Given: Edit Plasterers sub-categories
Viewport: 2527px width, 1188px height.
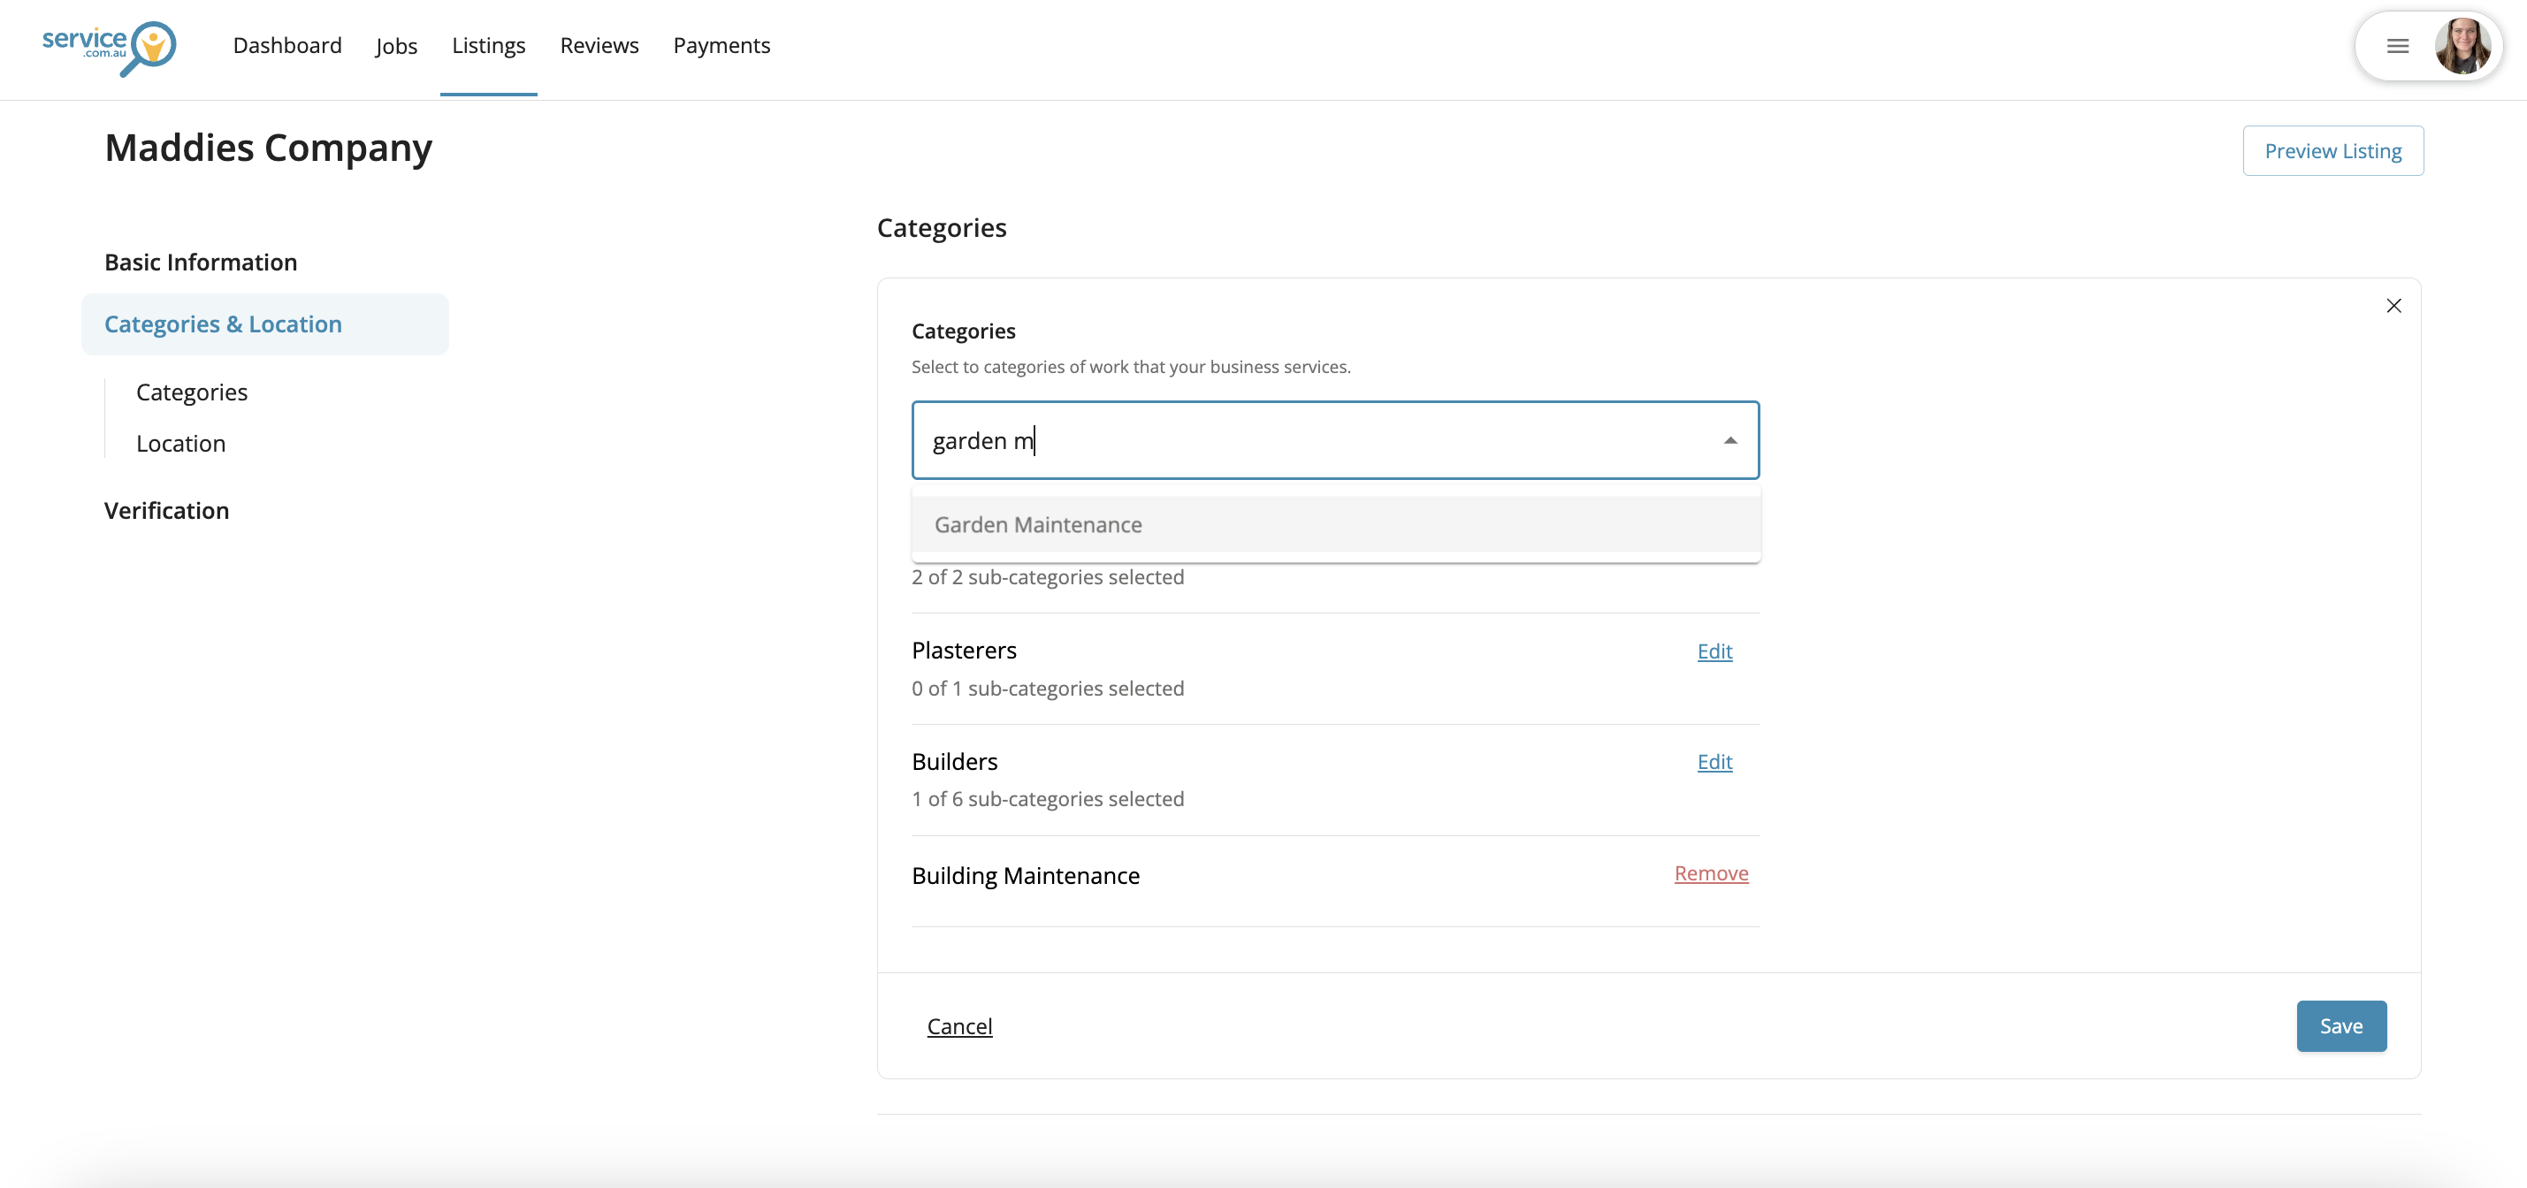Looking at the screenshot, I should [x=1714, y=651].
